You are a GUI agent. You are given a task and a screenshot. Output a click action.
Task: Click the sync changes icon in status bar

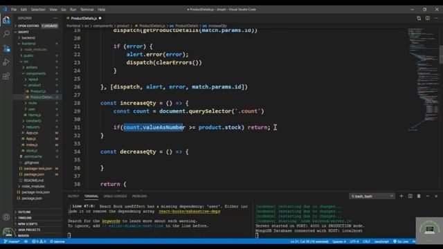click(26, 241)
